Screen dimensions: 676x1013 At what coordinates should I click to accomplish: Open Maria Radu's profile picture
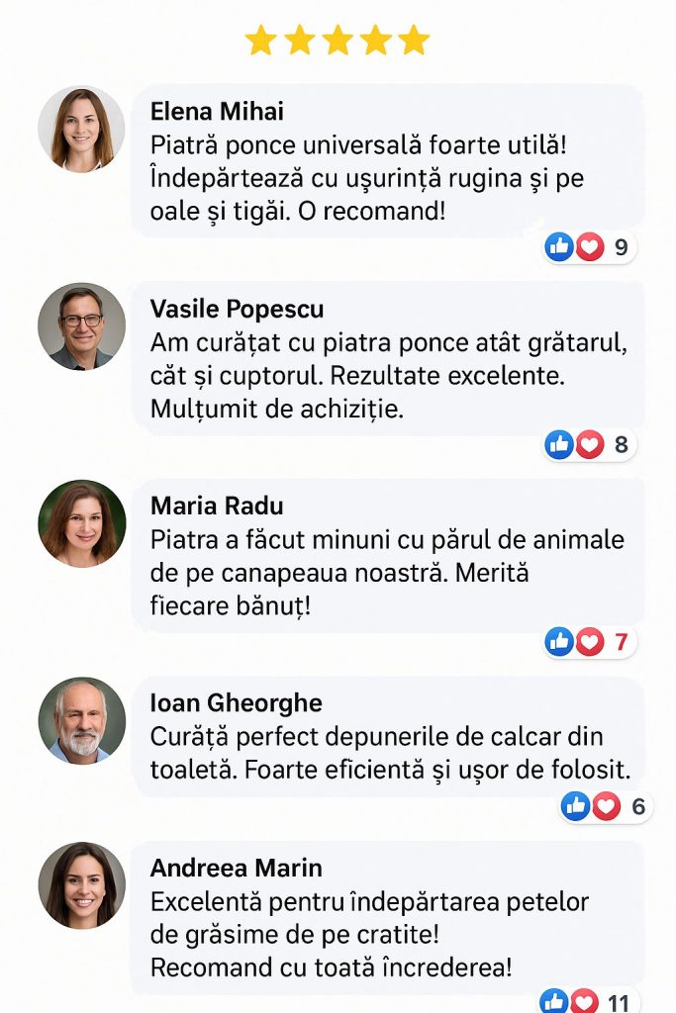pyautogui.click(x=81, y=523)
